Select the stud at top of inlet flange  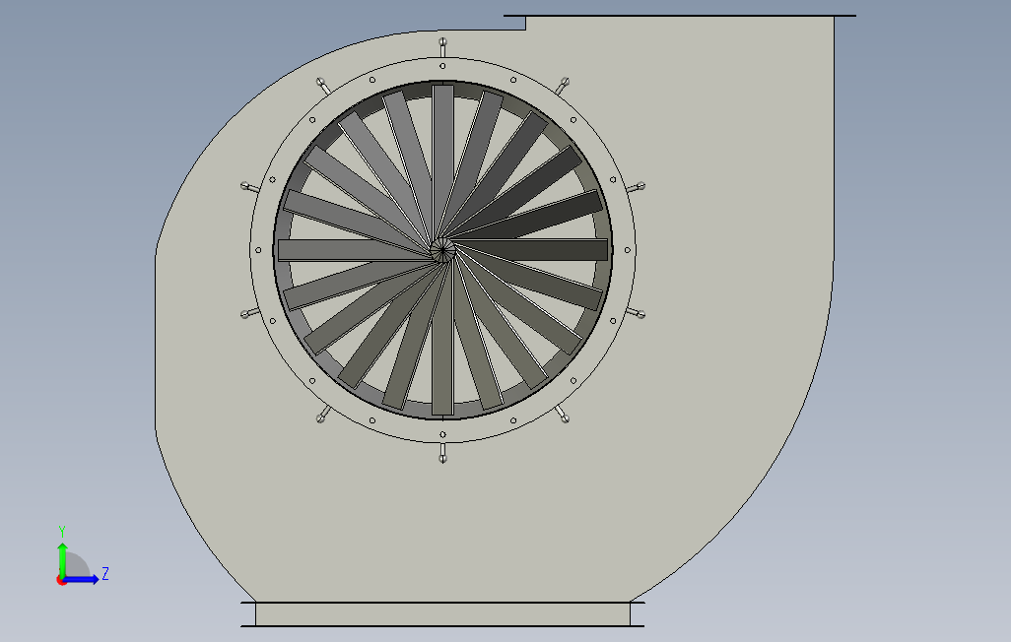tap(443, 47)
